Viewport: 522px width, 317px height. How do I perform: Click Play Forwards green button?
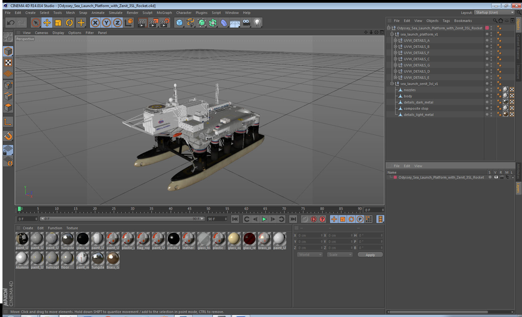[264, 219]
